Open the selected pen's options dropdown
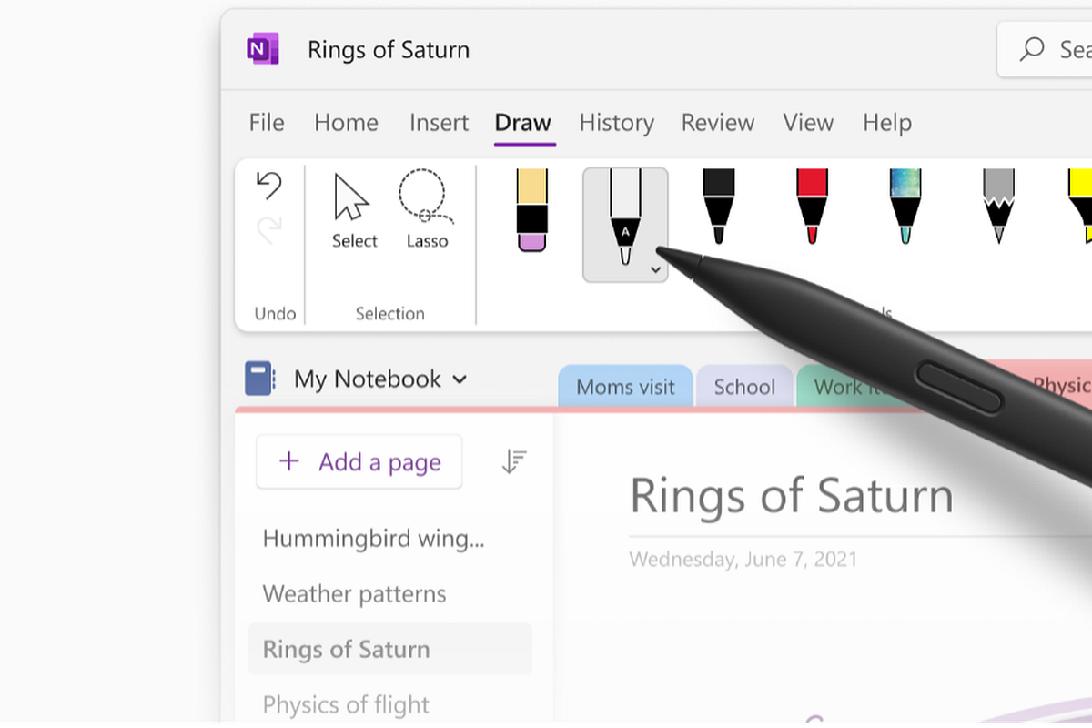Screen dimensions: 1092x728 [x=656, y=269]
